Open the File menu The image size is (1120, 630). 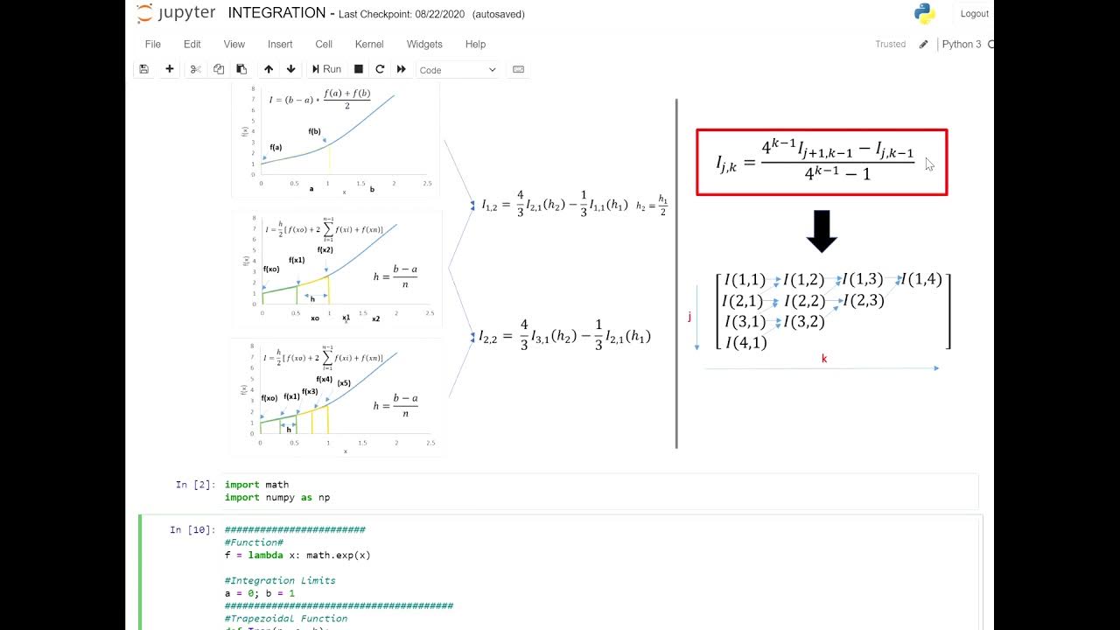pos(153,44)
